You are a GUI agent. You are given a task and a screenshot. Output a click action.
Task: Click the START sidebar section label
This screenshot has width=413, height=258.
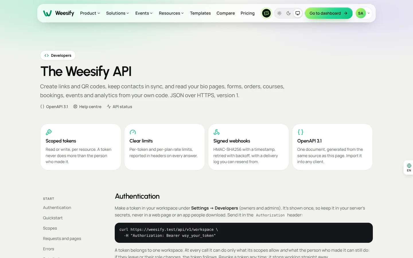[x=48, y=199]
